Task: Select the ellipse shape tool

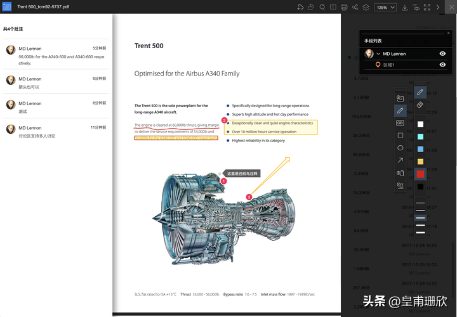Action: pos(400,148)
